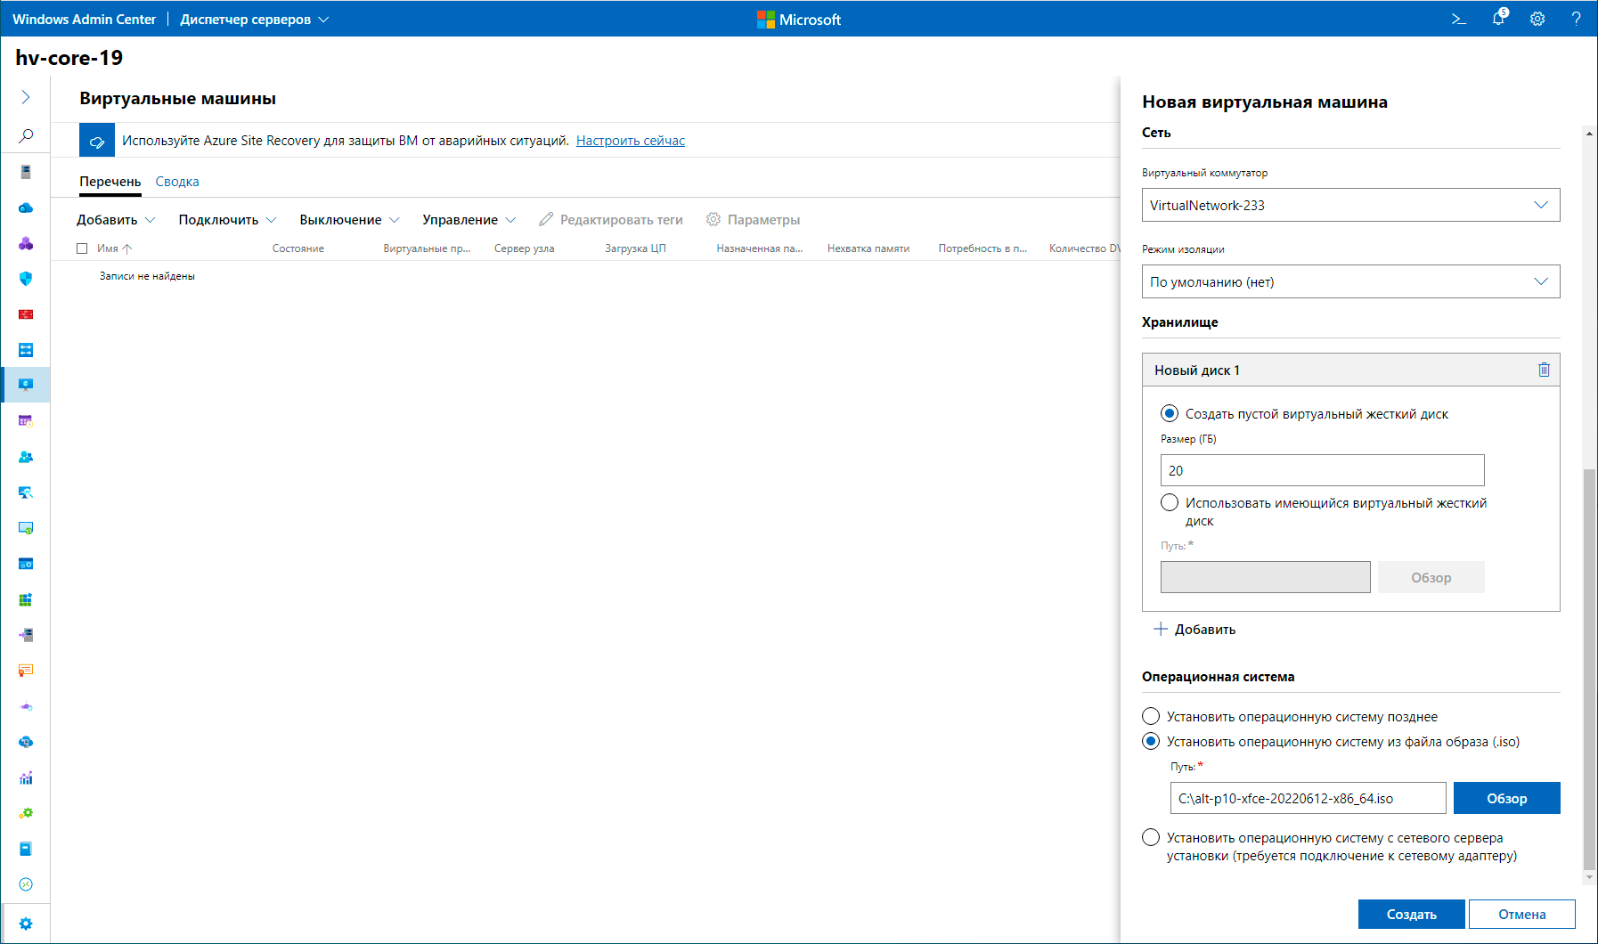Delete New disk 1 with trash icon
Image resolution: width=1598 pixels, height=944 pixels.
click(x=1544, y=370)
